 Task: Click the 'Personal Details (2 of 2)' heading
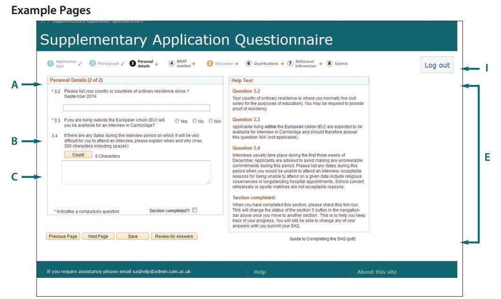[76, 80]
